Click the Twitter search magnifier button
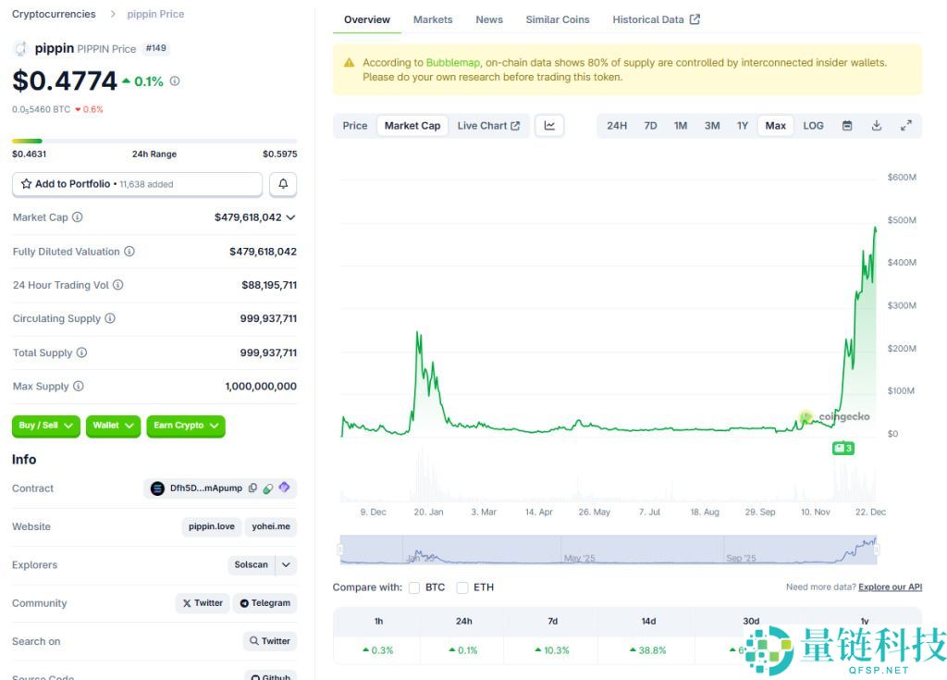This screenshot has width=947, height=680. (270, 641)
